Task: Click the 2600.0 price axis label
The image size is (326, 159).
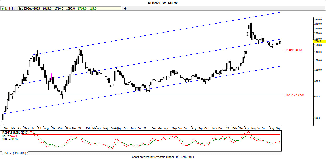Action: pyautogui.click(x=318, y=20)
